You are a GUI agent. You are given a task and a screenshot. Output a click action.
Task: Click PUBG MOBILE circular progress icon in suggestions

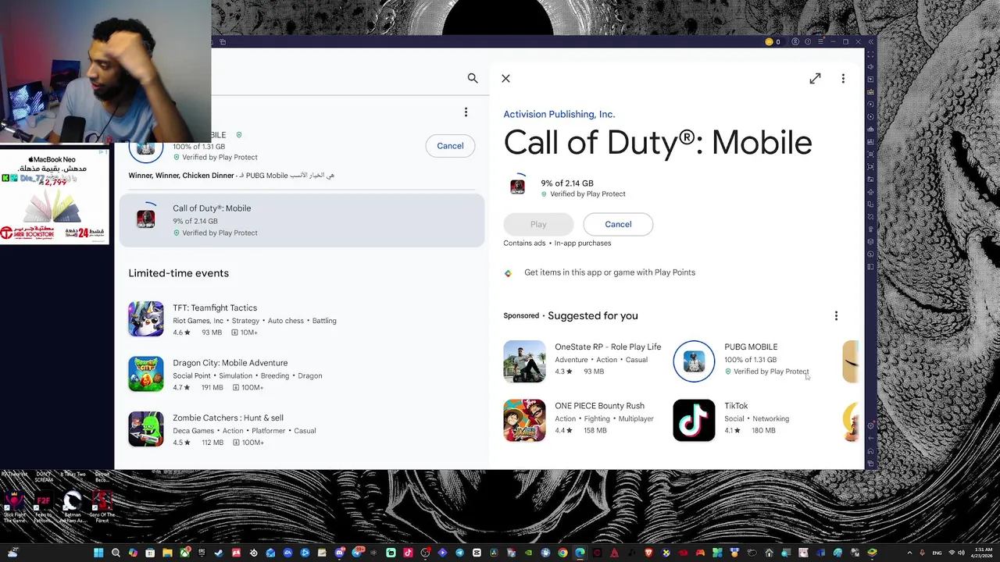click(694, 361)
